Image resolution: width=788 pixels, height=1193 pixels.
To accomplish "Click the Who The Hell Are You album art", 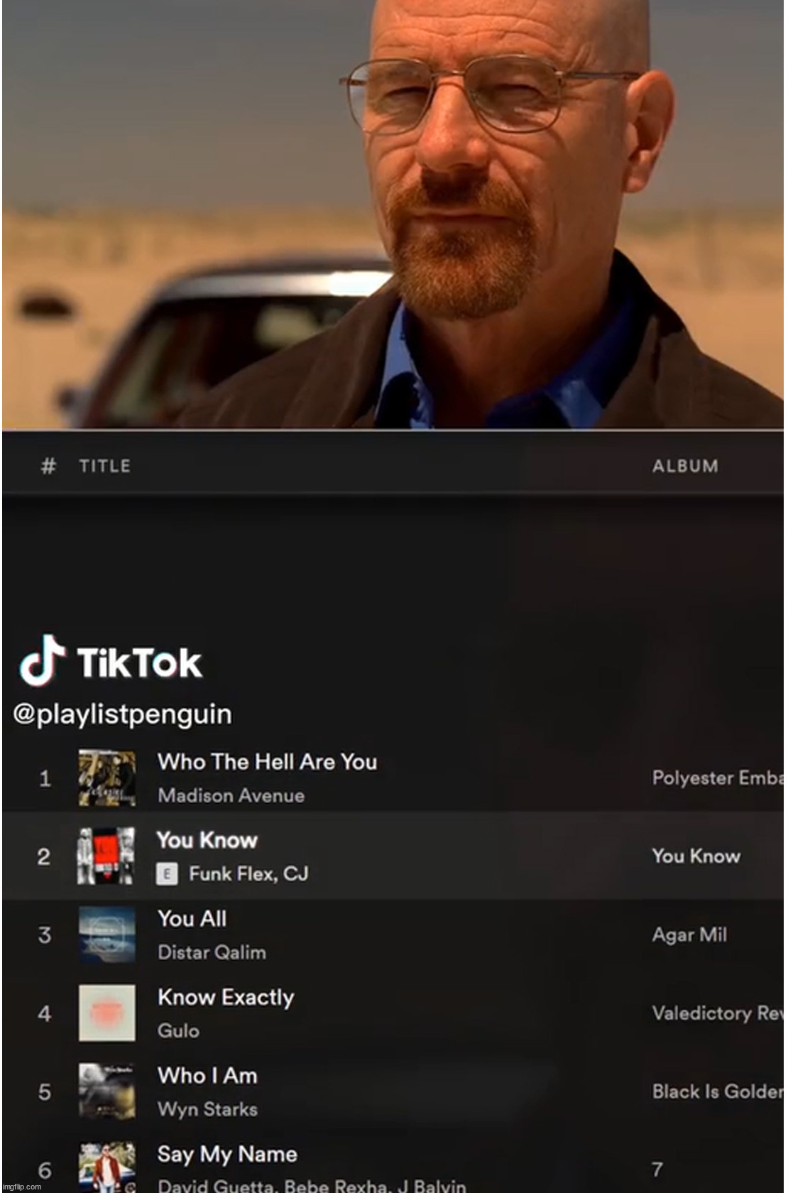I will tap(106, 778).
